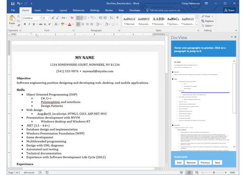Apply paragraph shading with the paint bucket
This screenshot has height=175, width=246.
tap(107, 24)
